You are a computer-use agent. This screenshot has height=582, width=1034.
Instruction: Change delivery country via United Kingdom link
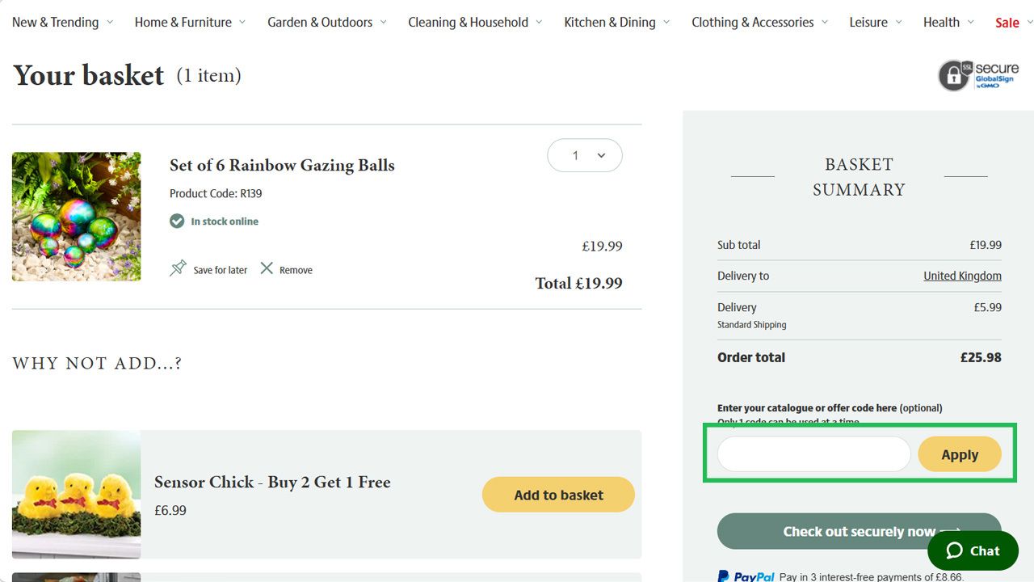[962, 276]
